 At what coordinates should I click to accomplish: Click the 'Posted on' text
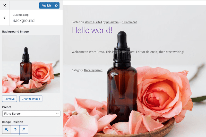(78, 22)
